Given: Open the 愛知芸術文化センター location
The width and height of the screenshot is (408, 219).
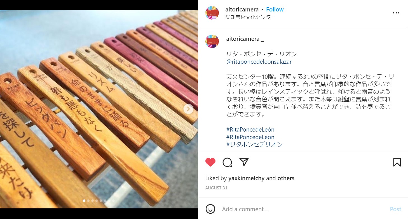Looking at the screenshot, I should (x=250, y=17).
